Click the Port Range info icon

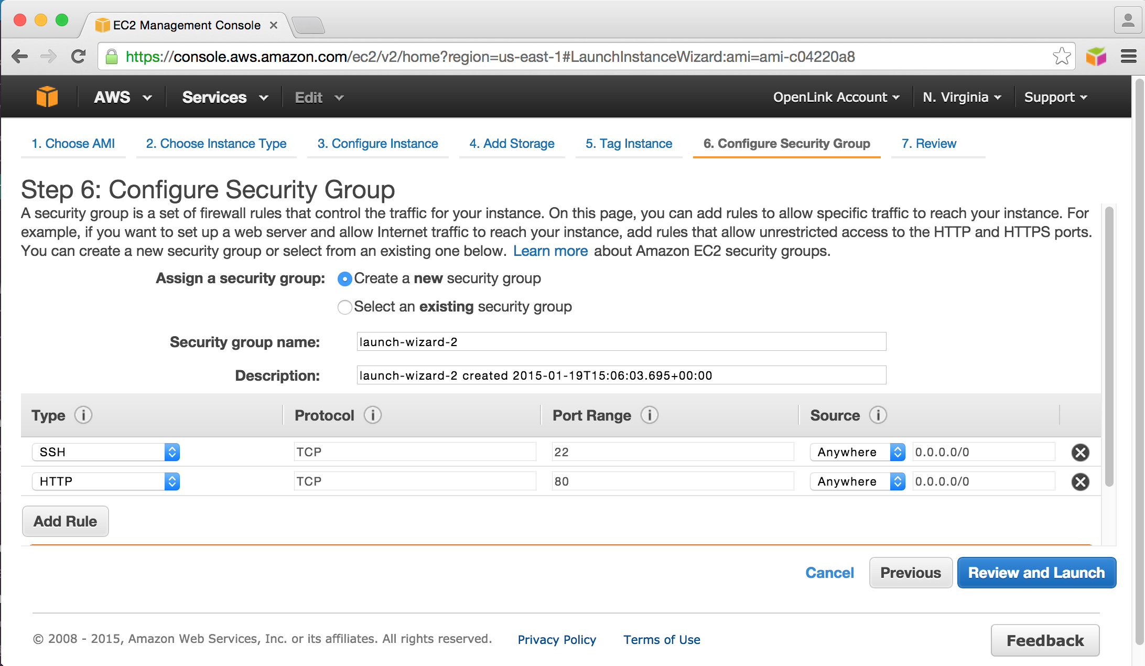[649, 415]
